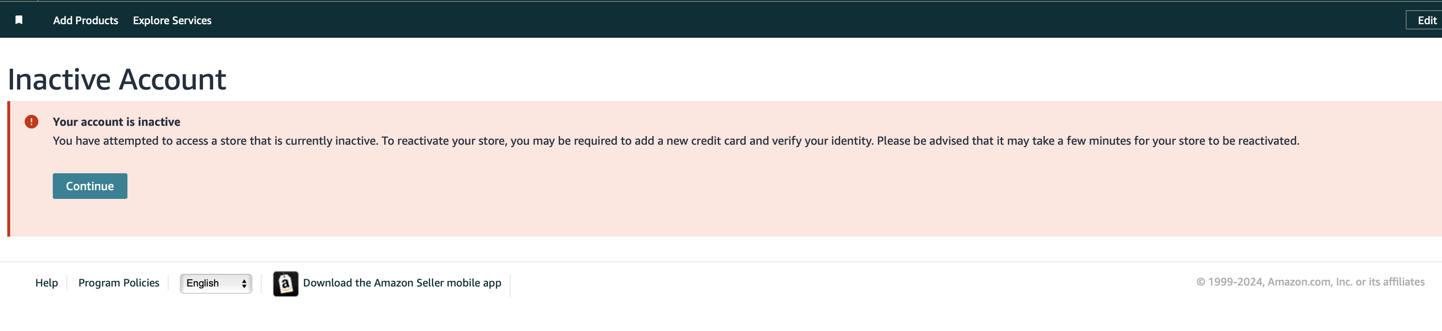Expand the English language dropdown
Screen dimensions: 1442x331
(x=216, y=284)
